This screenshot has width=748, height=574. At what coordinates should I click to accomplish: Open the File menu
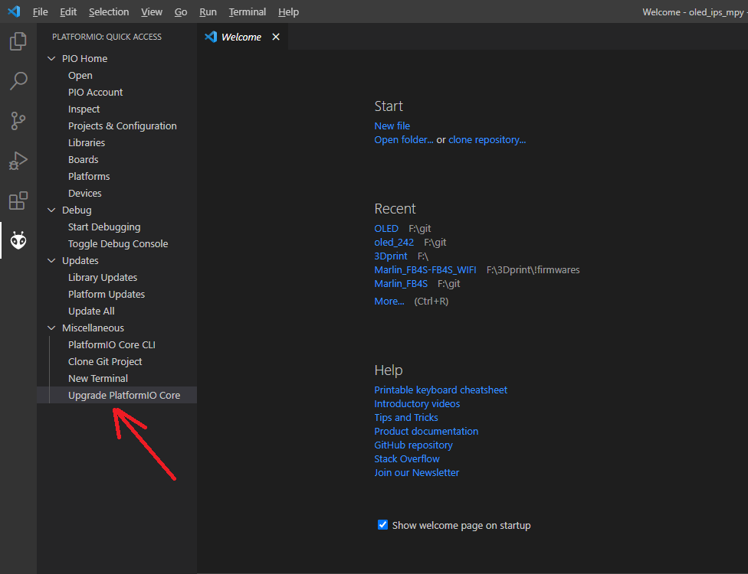point(40,12)
